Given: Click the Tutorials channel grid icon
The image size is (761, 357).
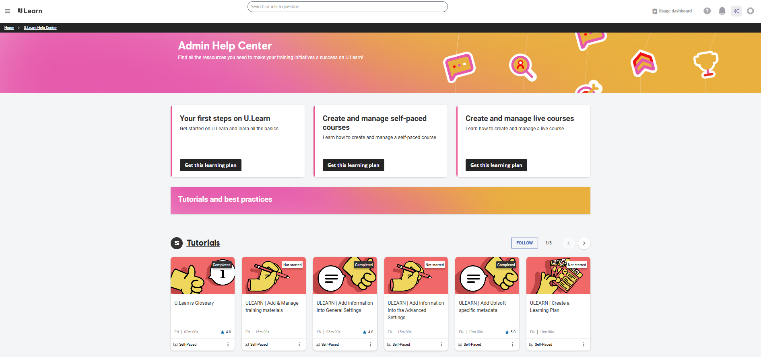Looking at the screenshot, I should (x=177, y=243).
